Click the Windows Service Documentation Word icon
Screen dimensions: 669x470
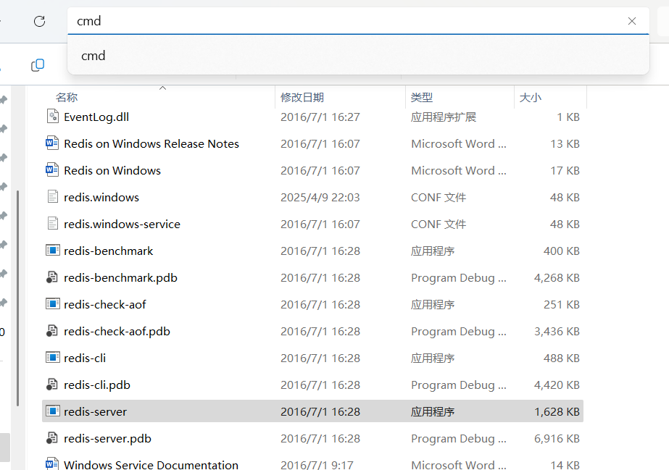(x=52, y=463)
